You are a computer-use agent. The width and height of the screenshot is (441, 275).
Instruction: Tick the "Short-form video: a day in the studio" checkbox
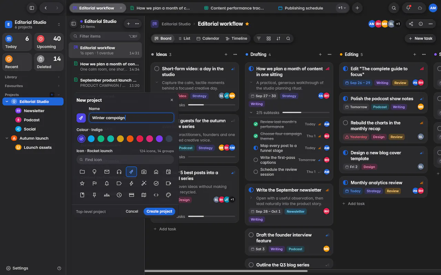click(x=157, y=69)
